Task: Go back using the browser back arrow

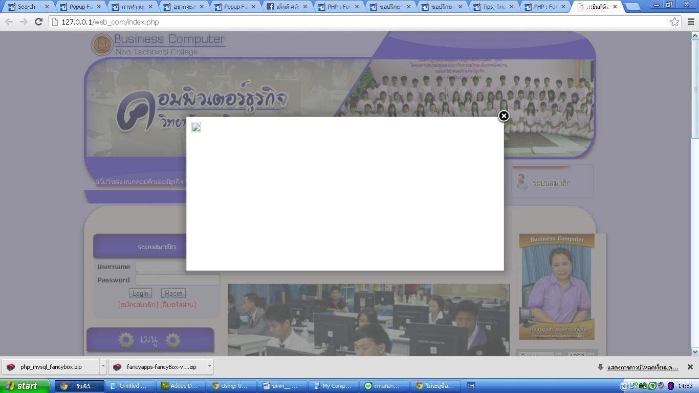Action: click(x=9, y=22)
